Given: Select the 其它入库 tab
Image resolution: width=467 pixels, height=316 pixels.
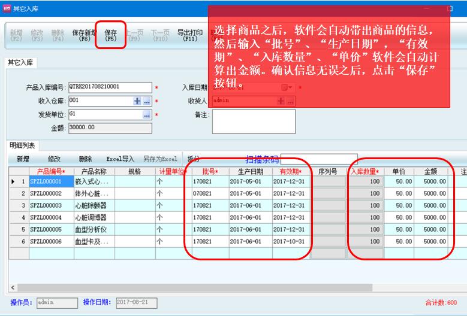Looking at the screenshot, I should (19, 62).
